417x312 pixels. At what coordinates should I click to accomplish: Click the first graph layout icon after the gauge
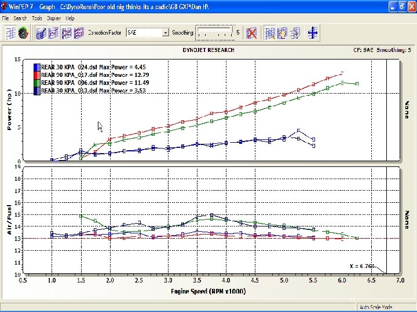[x=41, y=33]
